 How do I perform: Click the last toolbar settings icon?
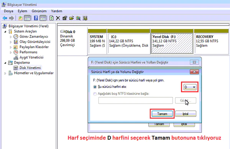(85, 18)
